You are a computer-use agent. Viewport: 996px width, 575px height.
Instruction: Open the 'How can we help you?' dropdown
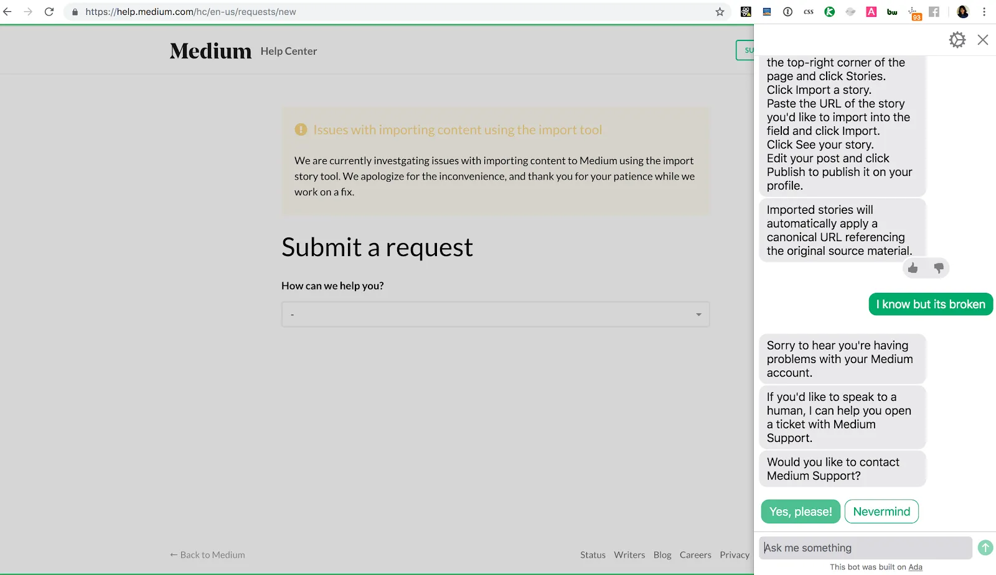(x=496, y=315)
